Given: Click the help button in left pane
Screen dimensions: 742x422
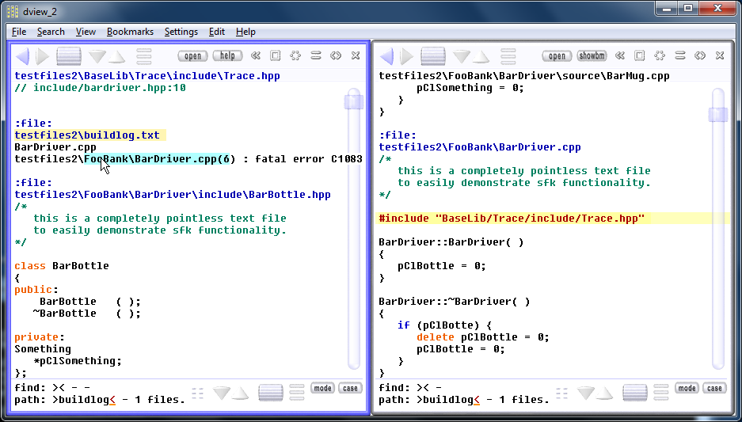Looking at the screenshot, I should [x=226, y=56].
